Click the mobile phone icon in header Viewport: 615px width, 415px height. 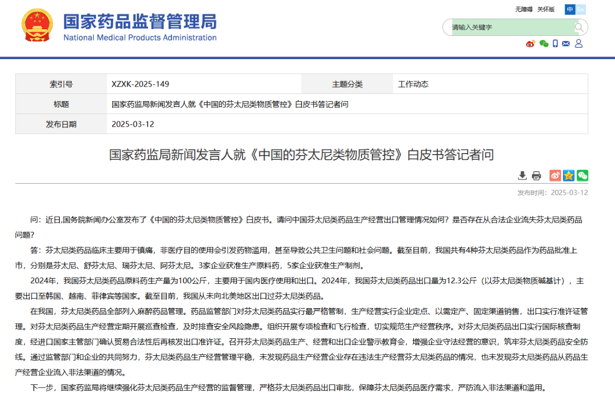click(x=555, y=44)
